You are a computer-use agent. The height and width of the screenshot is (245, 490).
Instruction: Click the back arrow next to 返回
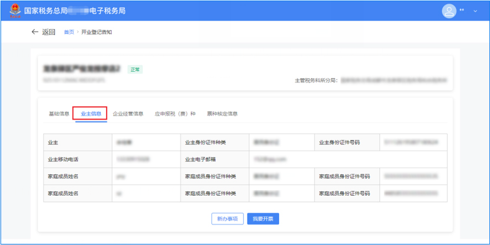click(36, 32)
